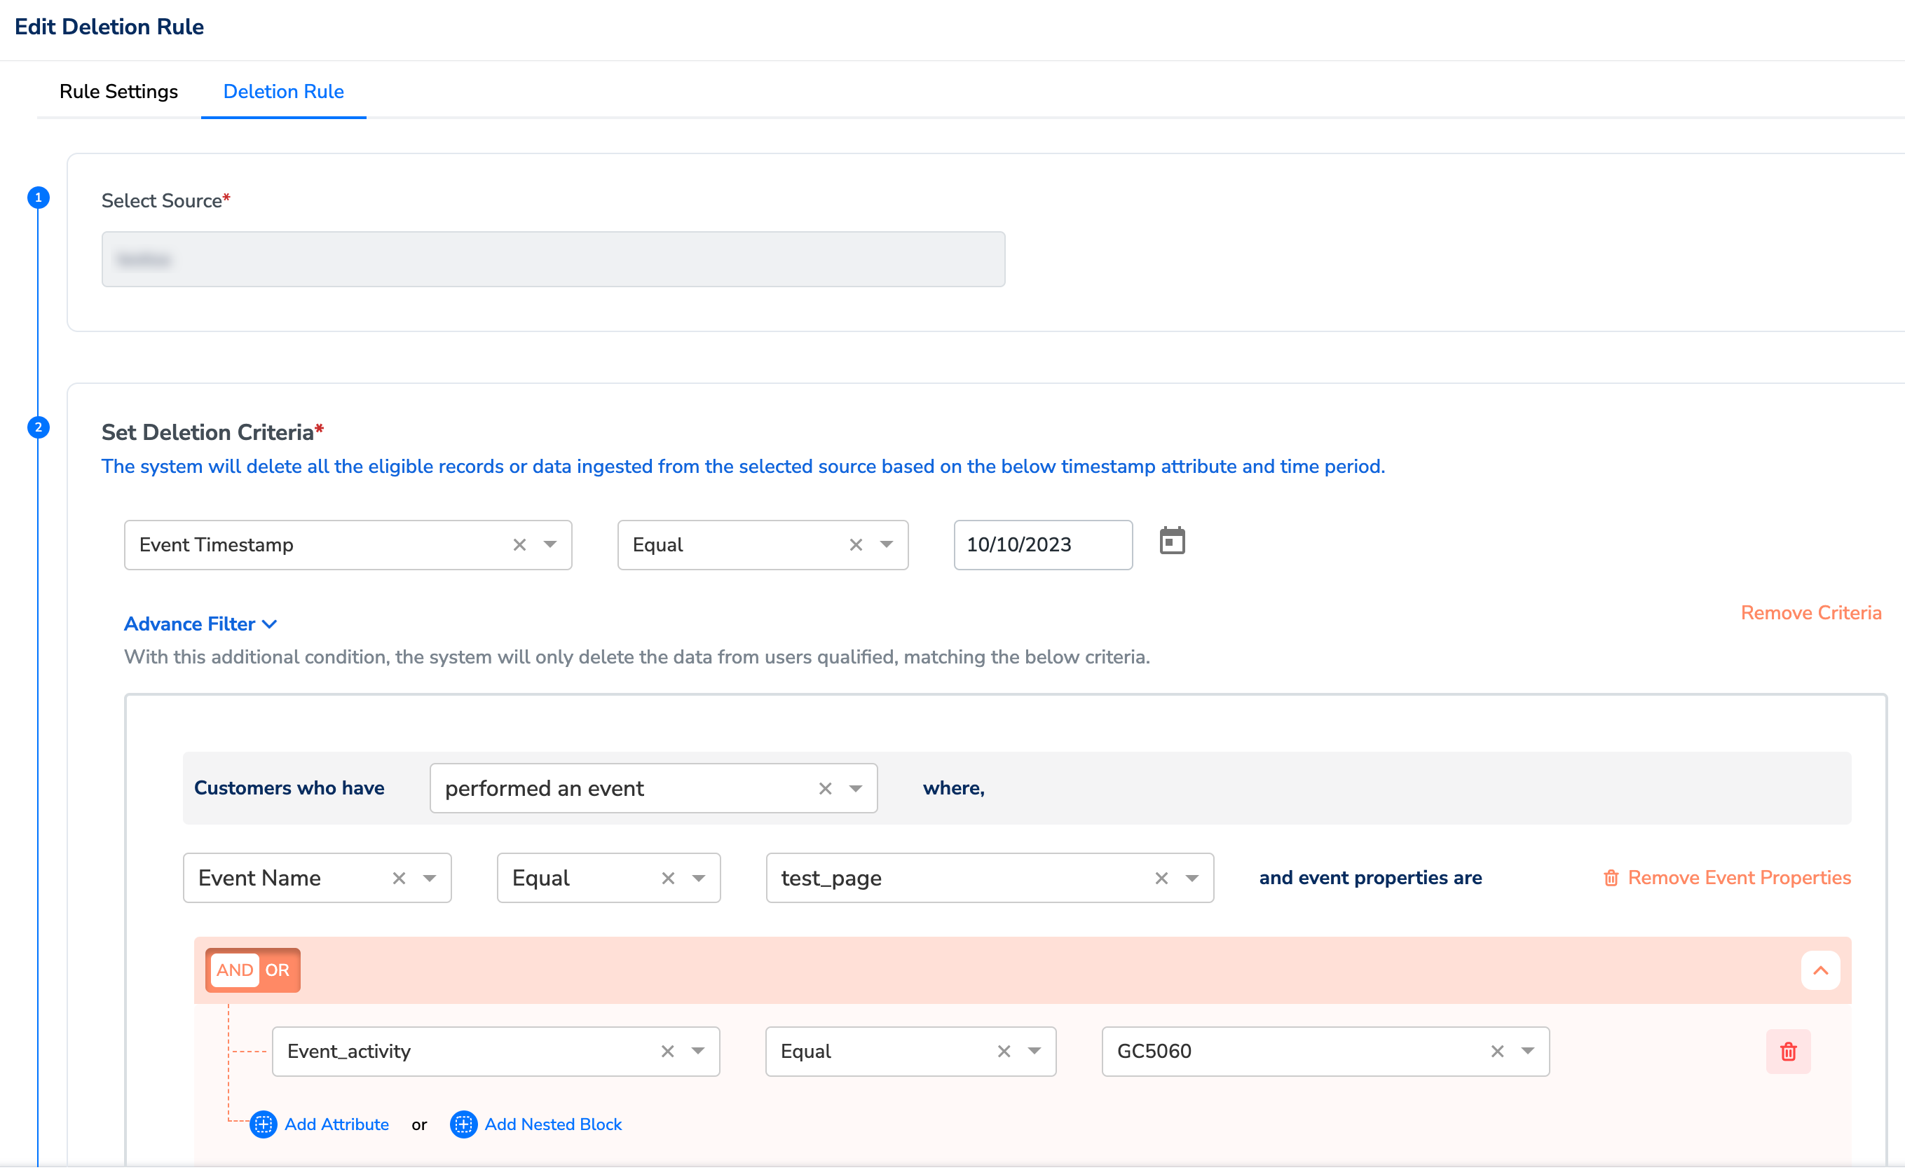
Task: Open the Event Timestamp dropdown
Action: [549, 545]
